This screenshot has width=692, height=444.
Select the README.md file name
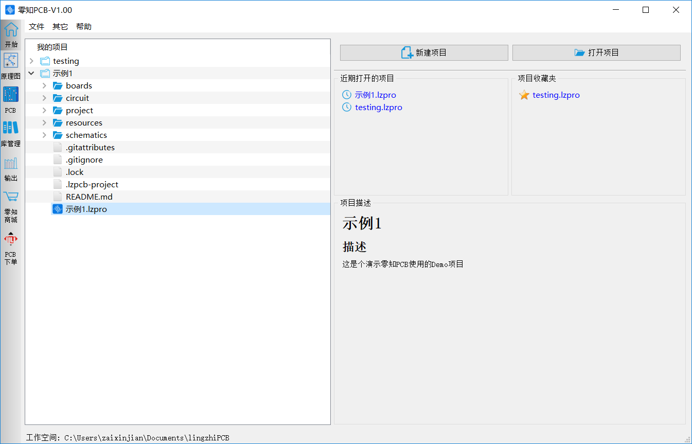(x=89, y=197)
